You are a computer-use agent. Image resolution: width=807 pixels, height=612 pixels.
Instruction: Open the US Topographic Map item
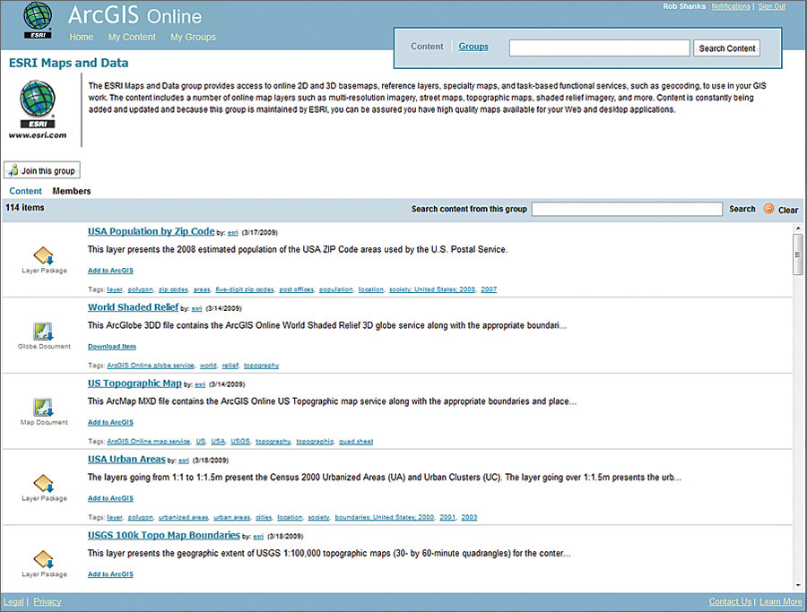point(134,384)
